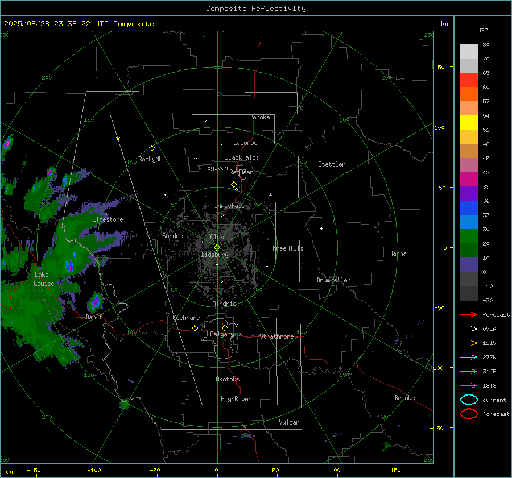This screenshot has width=512, height=478.
Task: Click the ThreeHills map label
Action: [x=286, y=248]
